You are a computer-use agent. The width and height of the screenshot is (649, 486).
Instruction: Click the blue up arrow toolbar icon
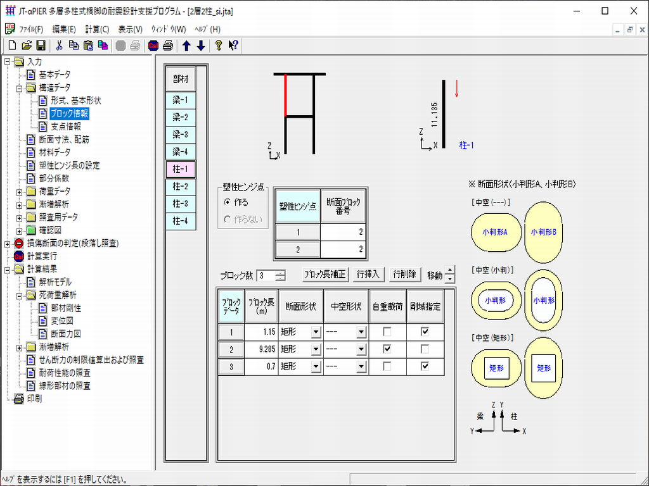[x=187, y=46]
